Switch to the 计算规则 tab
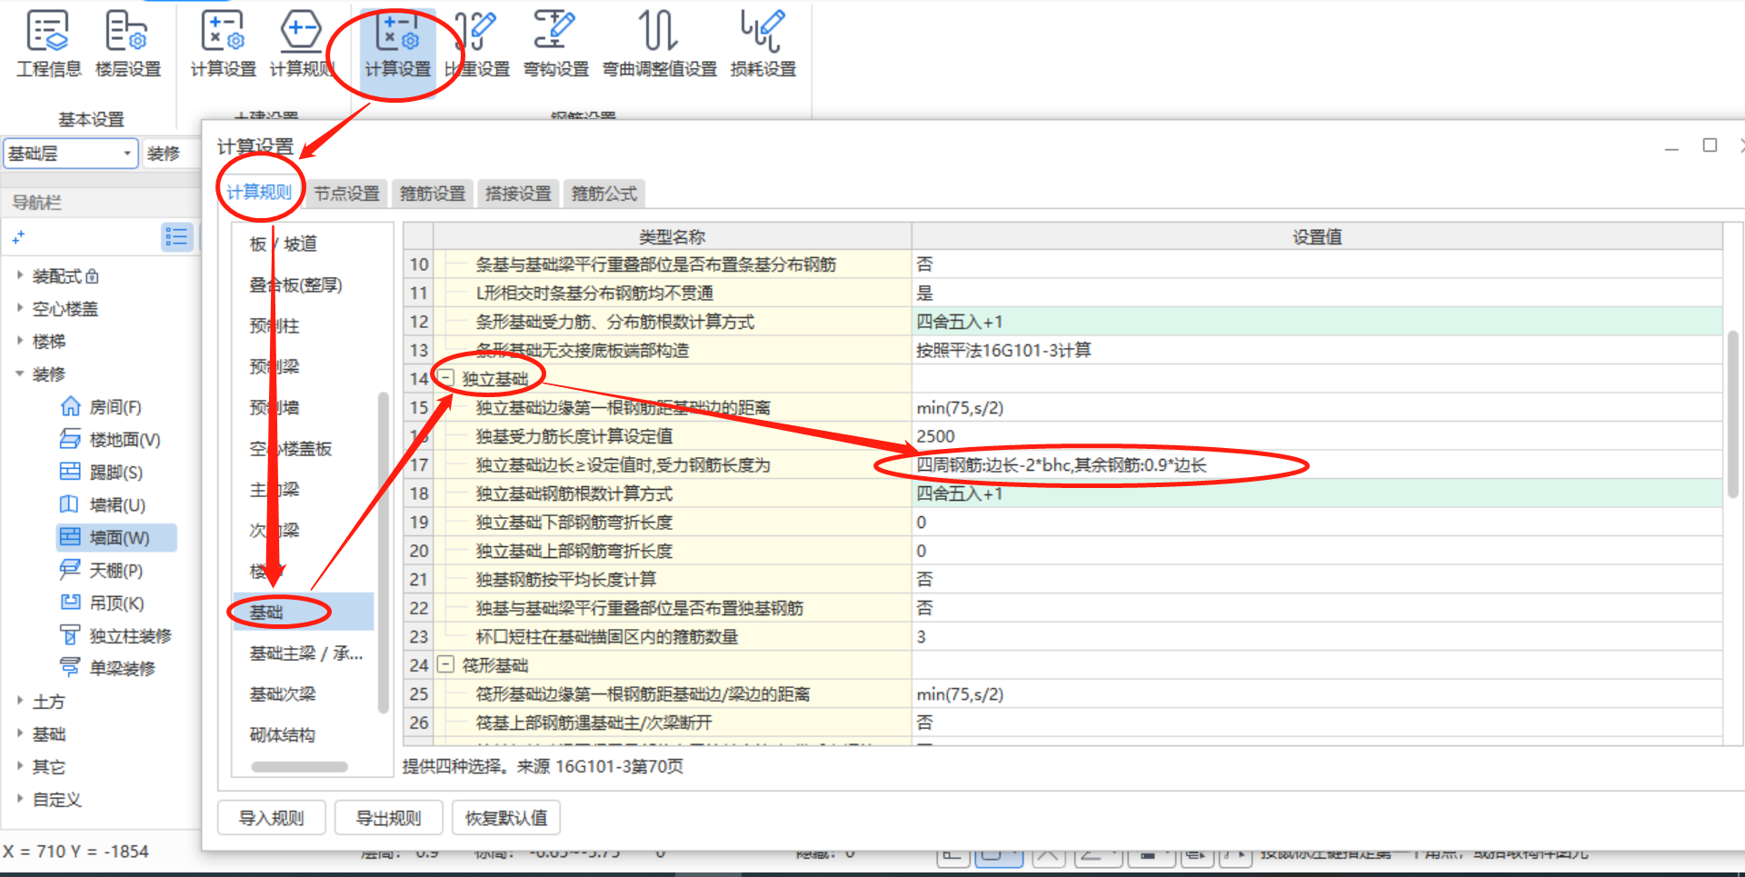Screen dimensions: 1745x877 pos(260,192)
